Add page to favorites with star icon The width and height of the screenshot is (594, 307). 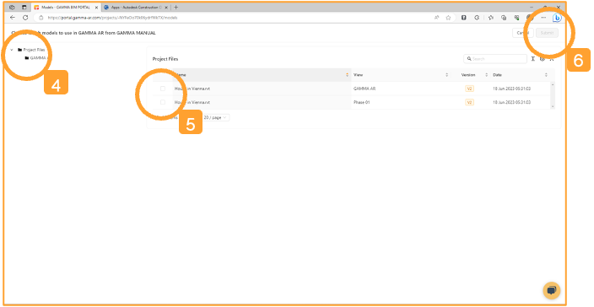point(448,18)
